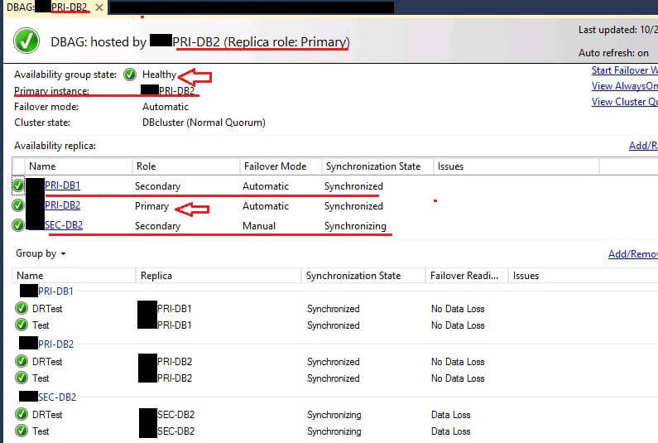Click the green status icon beside Primary PRI-DB2 replica

pos(18,205)
